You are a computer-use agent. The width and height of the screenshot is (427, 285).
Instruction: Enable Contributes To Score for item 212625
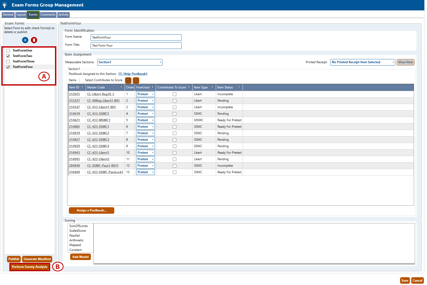click(x=175, y=94)
